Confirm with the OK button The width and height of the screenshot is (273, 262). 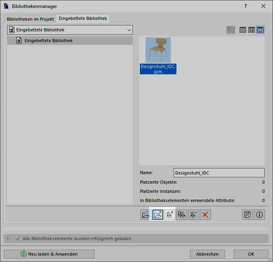pos(251,254)
